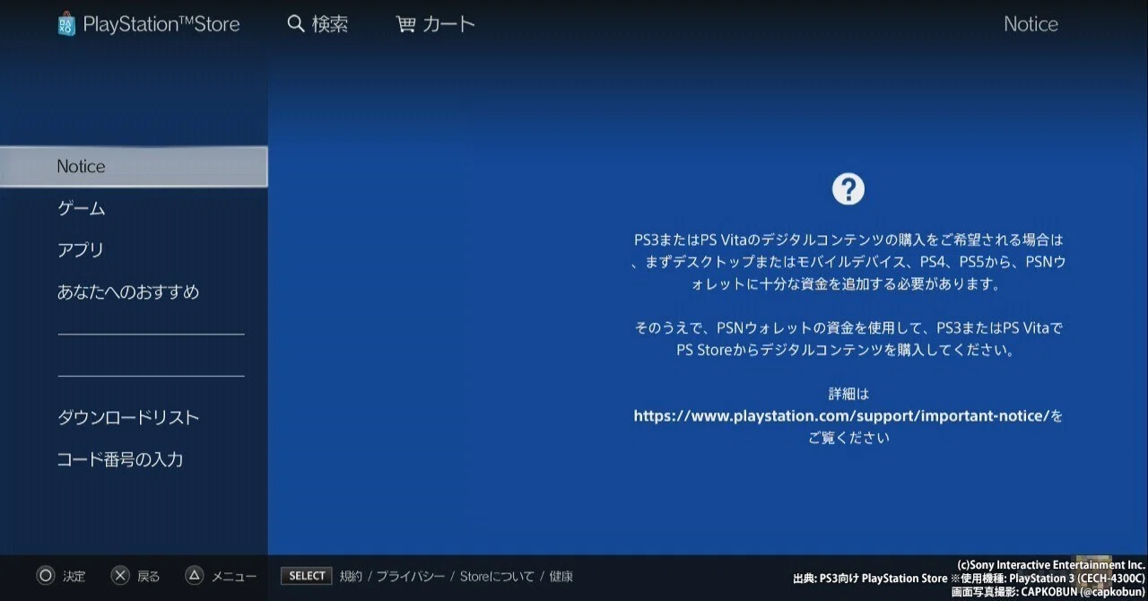Image resolution: width=1148 pixels, height=601 pixels.
Task: Click the triangle メニュー button icon
Action: pyautogui.click(x=194, y=576)
